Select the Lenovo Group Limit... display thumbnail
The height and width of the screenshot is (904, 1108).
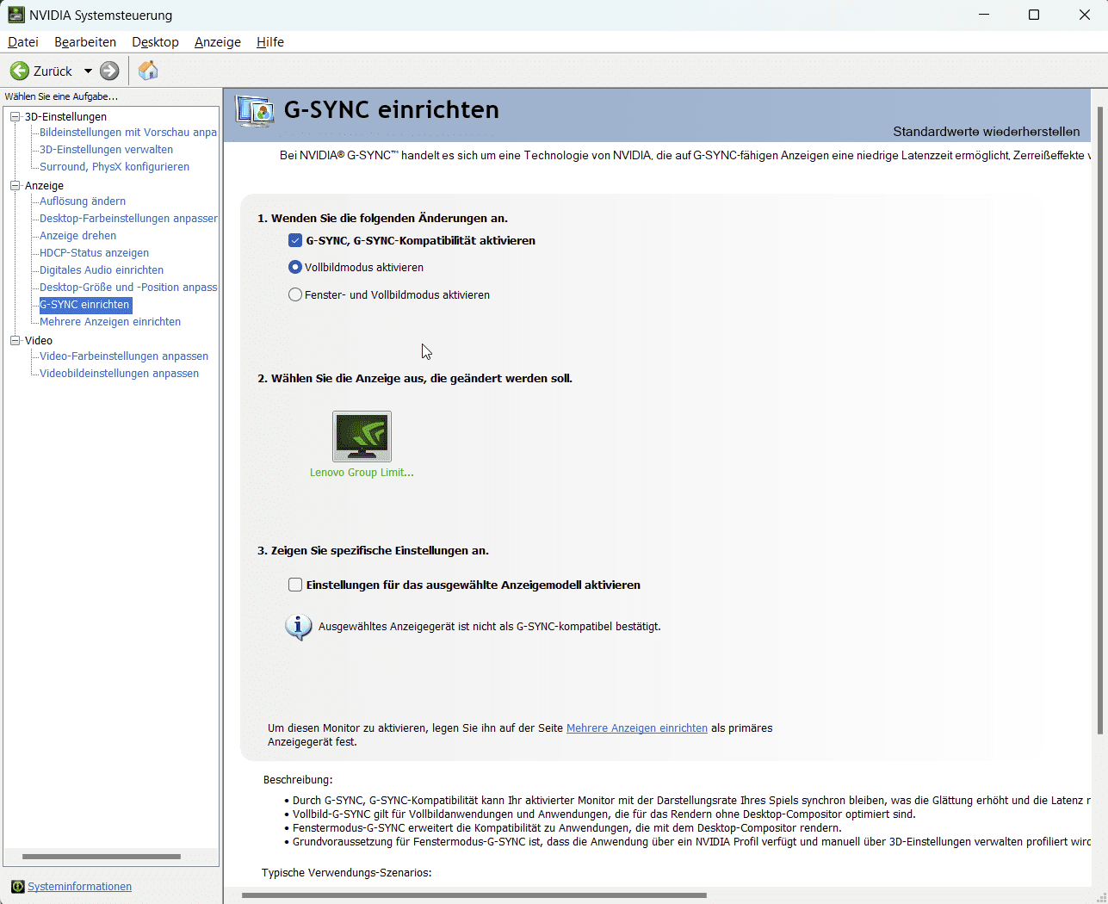point(362,437)
